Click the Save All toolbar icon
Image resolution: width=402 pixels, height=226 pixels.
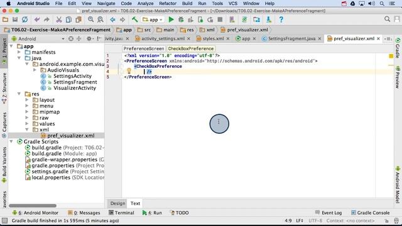[15, 19]
